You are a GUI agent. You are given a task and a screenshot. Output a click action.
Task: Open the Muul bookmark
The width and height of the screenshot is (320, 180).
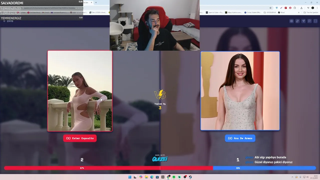pos(281,12)
